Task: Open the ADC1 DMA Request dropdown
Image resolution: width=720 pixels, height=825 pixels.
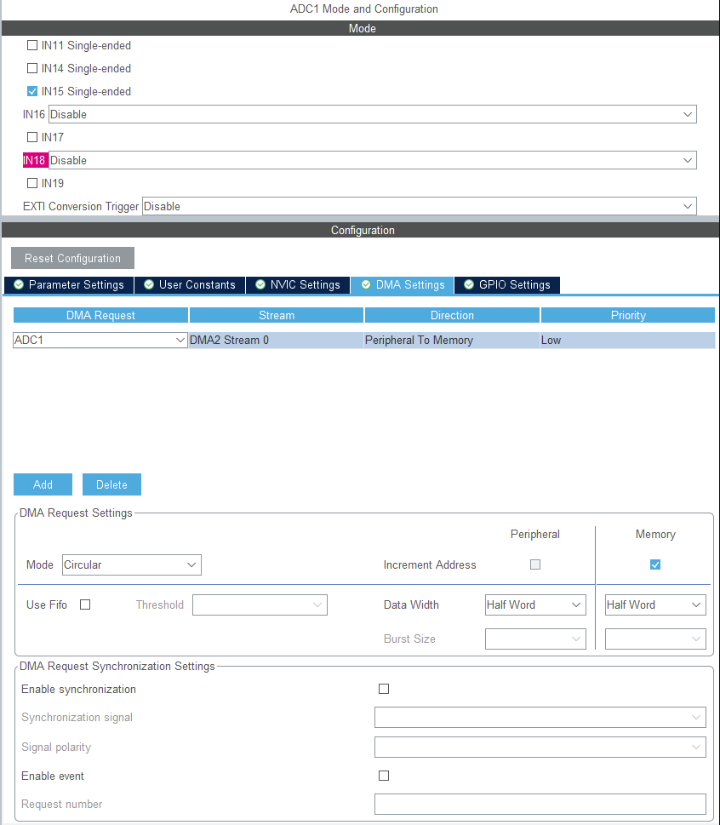Action: tap(100, 340)
